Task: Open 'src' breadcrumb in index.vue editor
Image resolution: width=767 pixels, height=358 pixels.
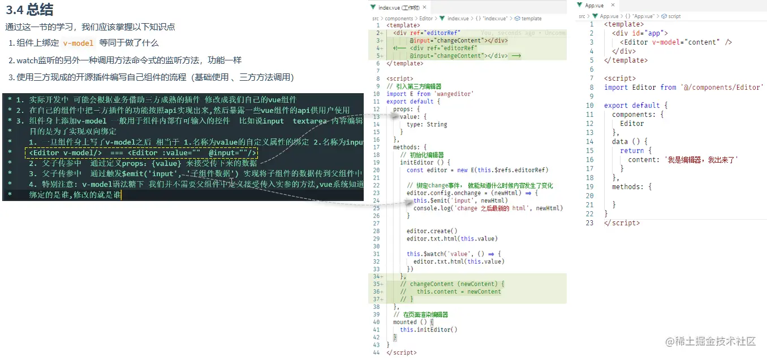Action: tap(376, 19)
